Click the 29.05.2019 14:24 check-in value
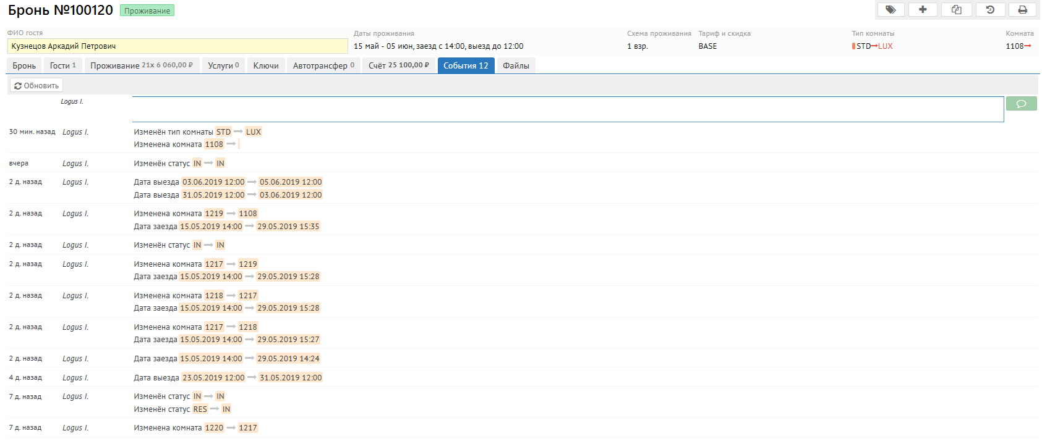 (x=288, y=359)
